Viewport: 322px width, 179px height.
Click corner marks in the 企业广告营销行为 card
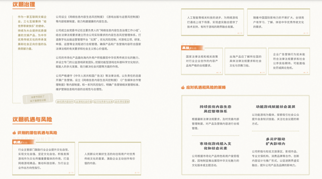[x=306, y=72]
